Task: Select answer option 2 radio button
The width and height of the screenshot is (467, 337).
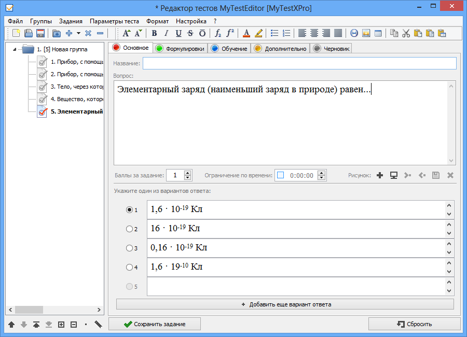Action: click(x=129, y=229)
